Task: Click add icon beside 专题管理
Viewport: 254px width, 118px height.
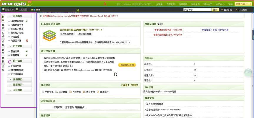Action: coord(27,55)
